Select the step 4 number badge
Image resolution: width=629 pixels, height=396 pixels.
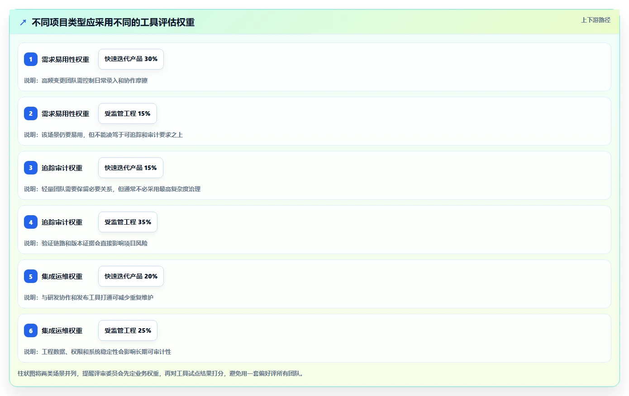point(31,222)
